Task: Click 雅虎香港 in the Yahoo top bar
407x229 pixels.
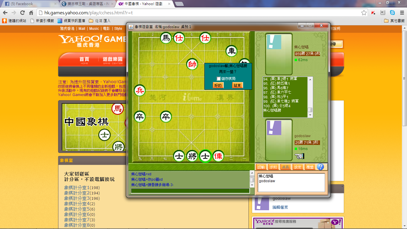Action: coord(67,29)
